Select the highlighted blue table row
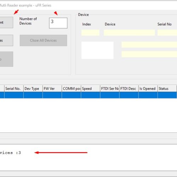 point(88,95)
